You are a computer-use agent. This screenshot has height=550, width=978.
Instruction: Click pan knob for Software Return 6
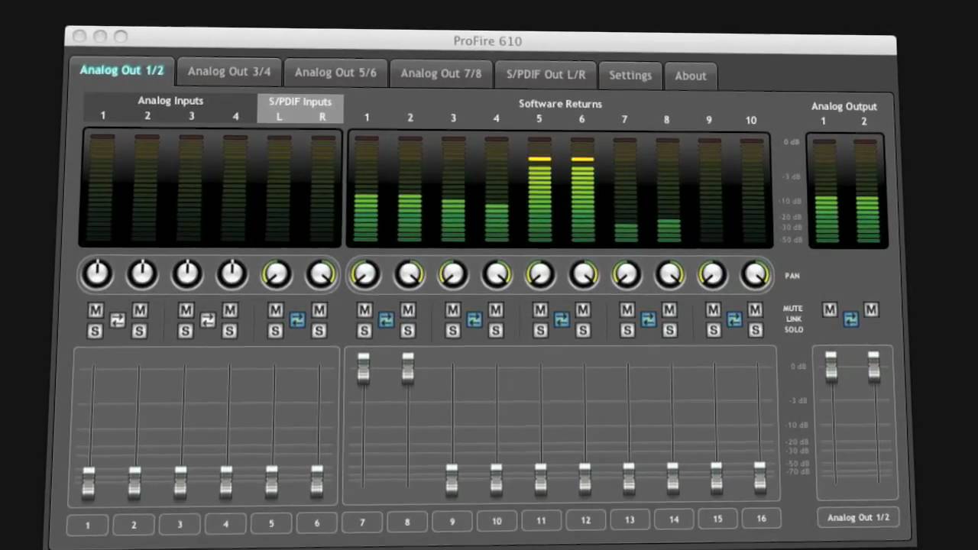(x=584, y=275)
